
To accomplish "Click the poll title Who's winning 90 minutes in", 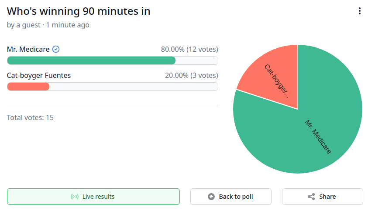I will (79, 11).
